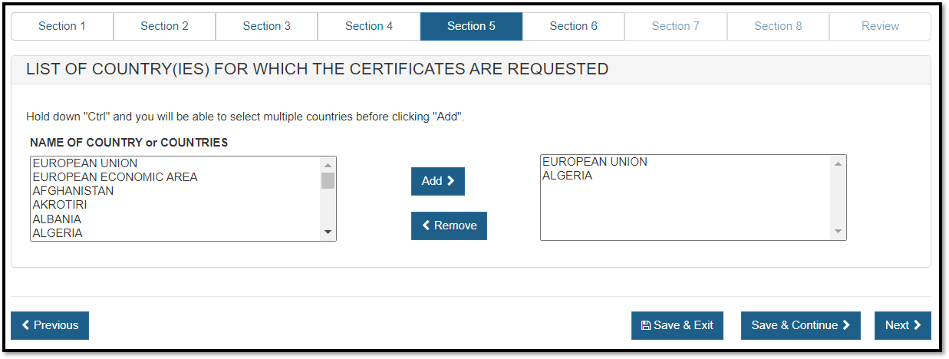Click the Next button
This screenshot has width=949, height=359.
tap(902, 325)
